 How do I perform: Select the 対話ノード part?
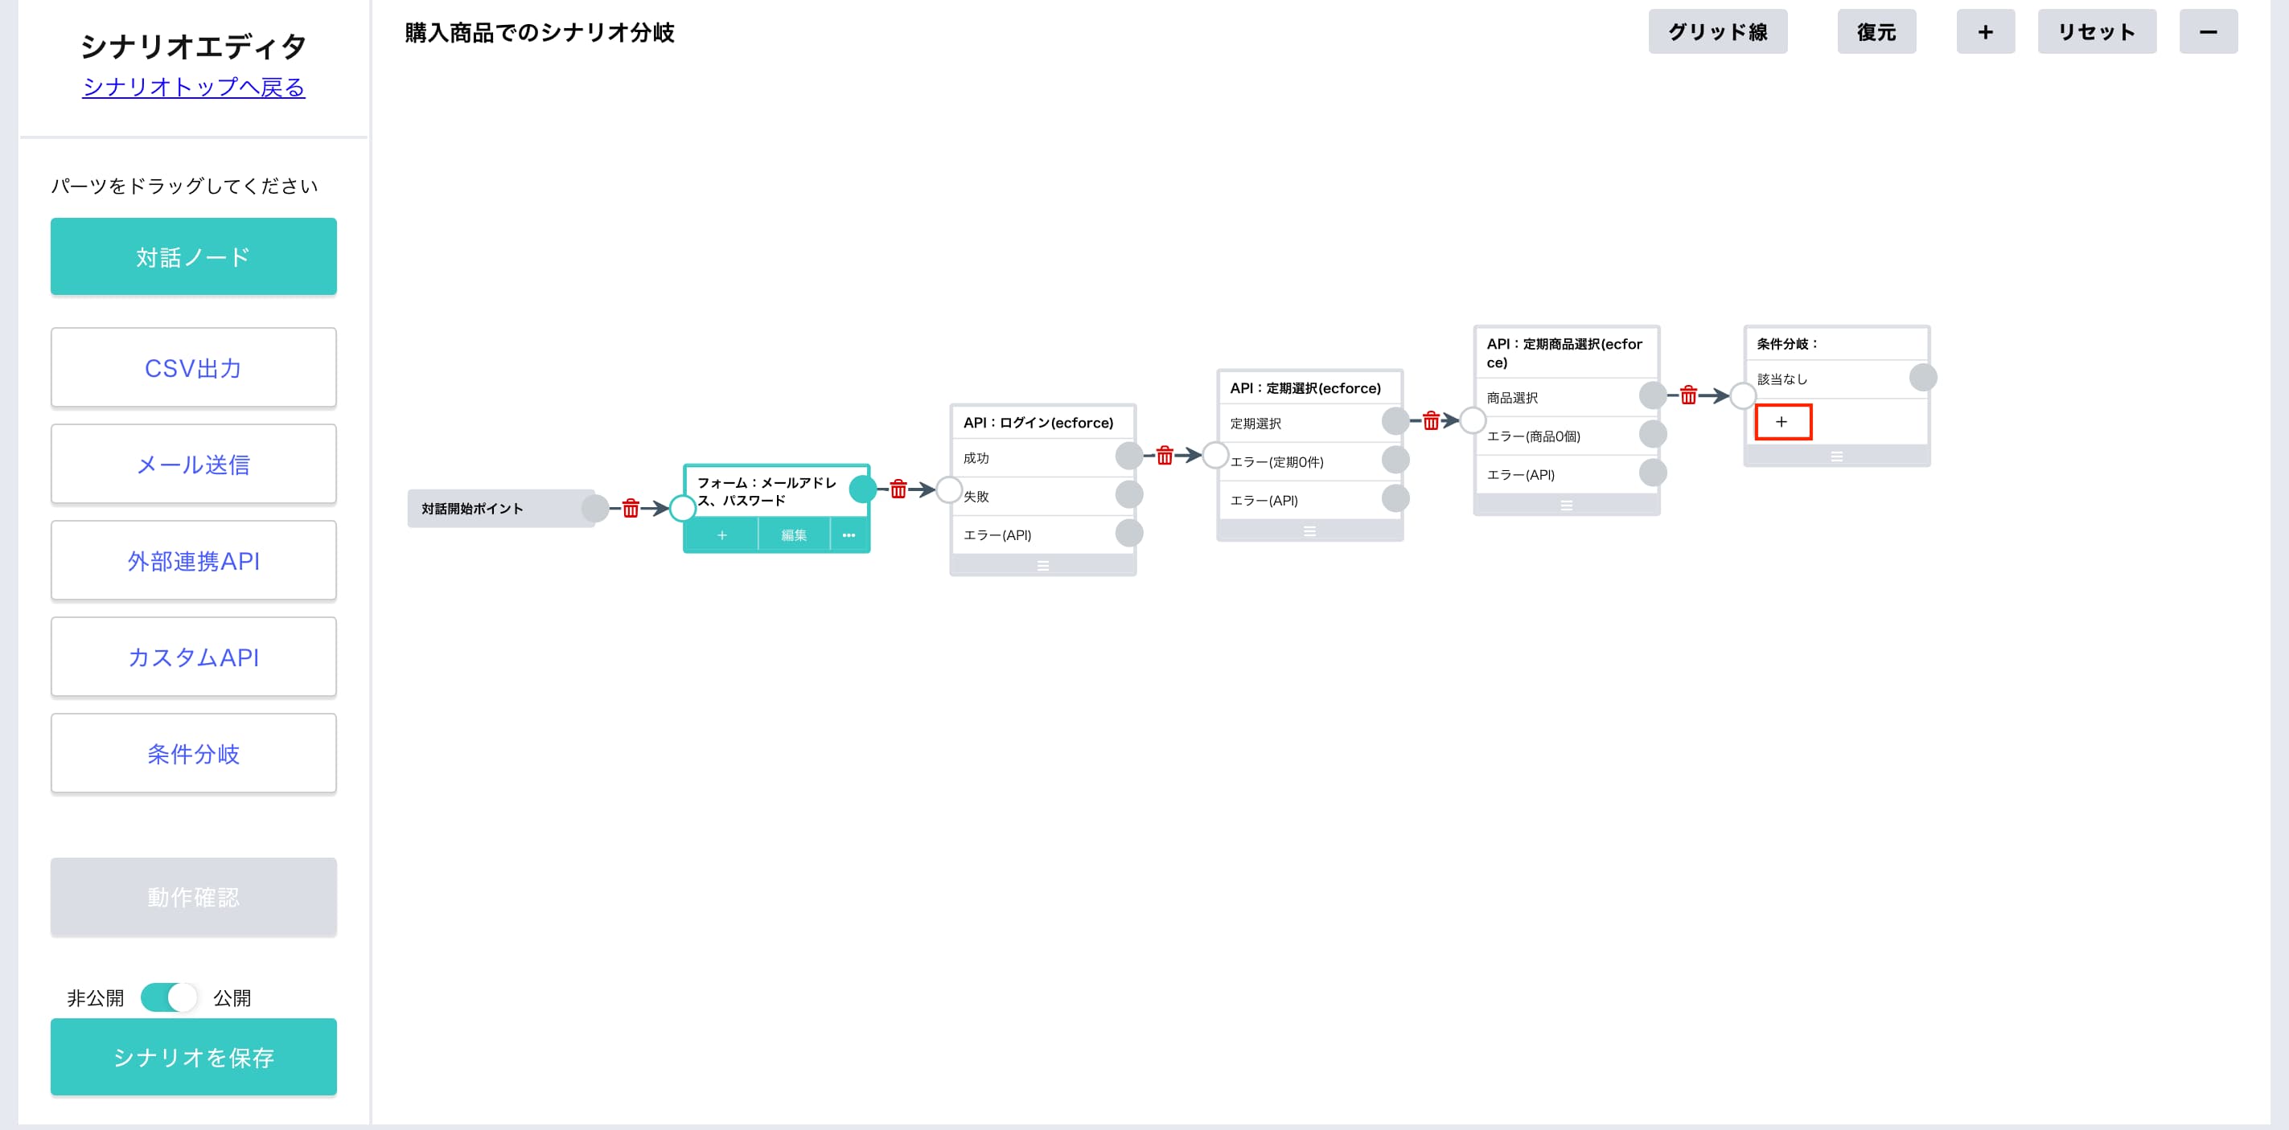(x=194, y=256)
